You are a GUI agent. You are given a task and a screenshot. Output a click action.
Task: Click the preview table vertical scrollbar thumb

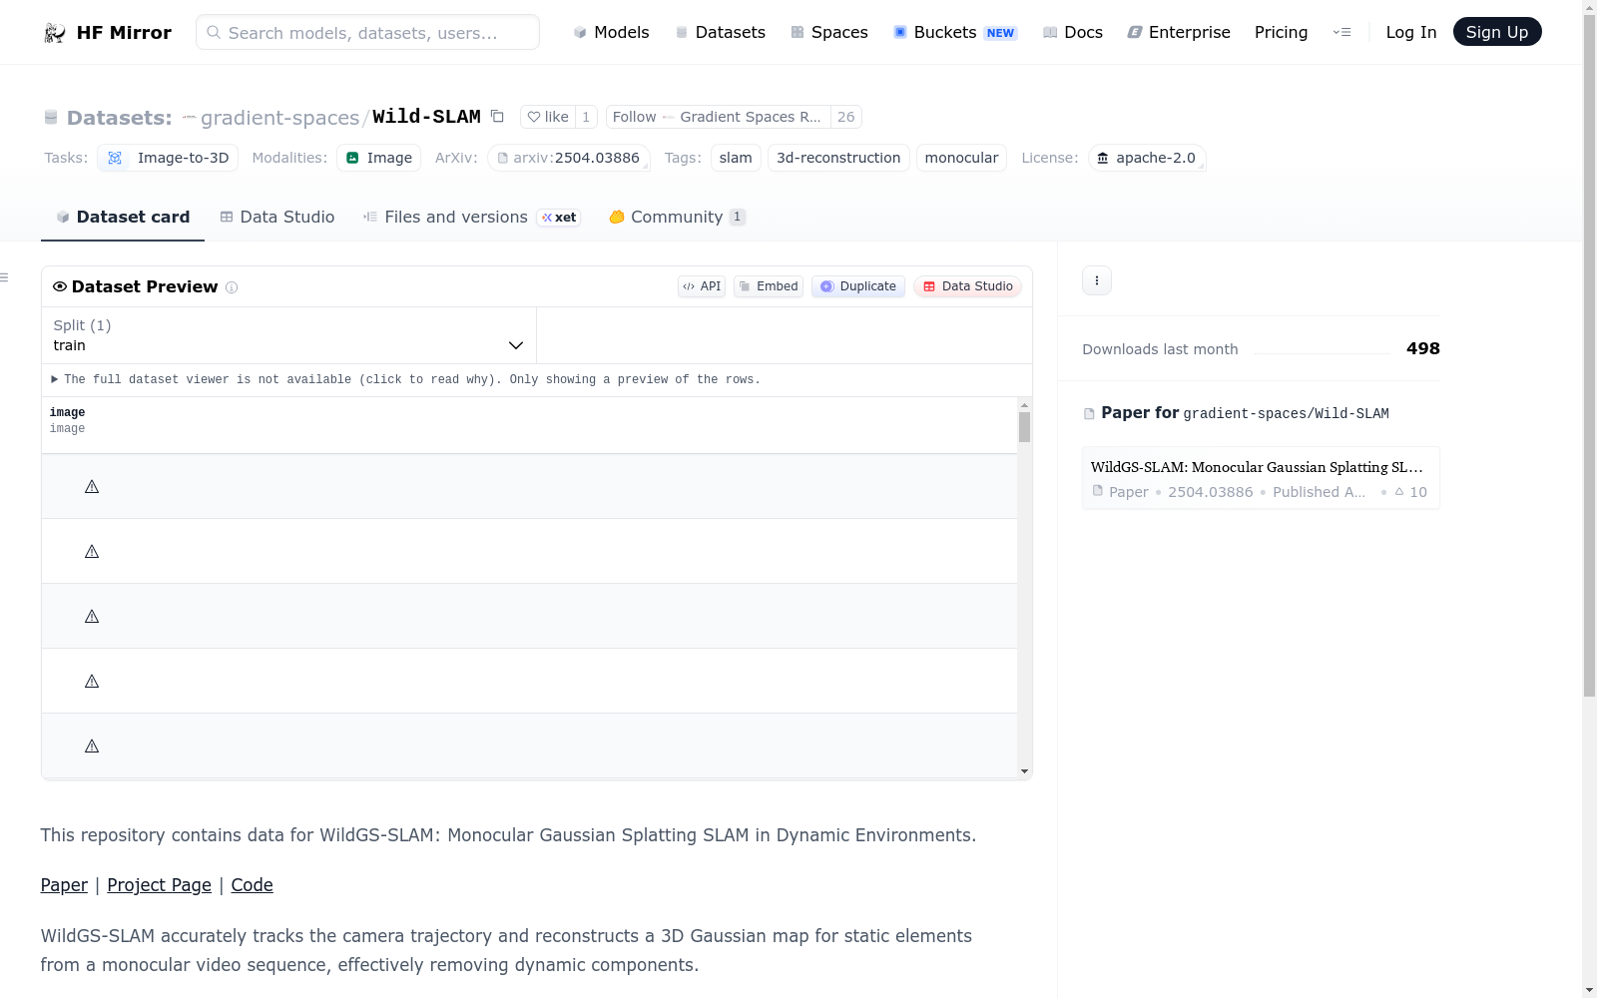pyautogui.click(x=1024, y=426)
